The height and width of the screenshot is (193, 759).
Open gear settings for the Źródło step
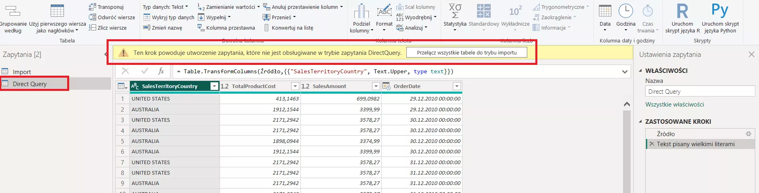[x=748, y=134]
